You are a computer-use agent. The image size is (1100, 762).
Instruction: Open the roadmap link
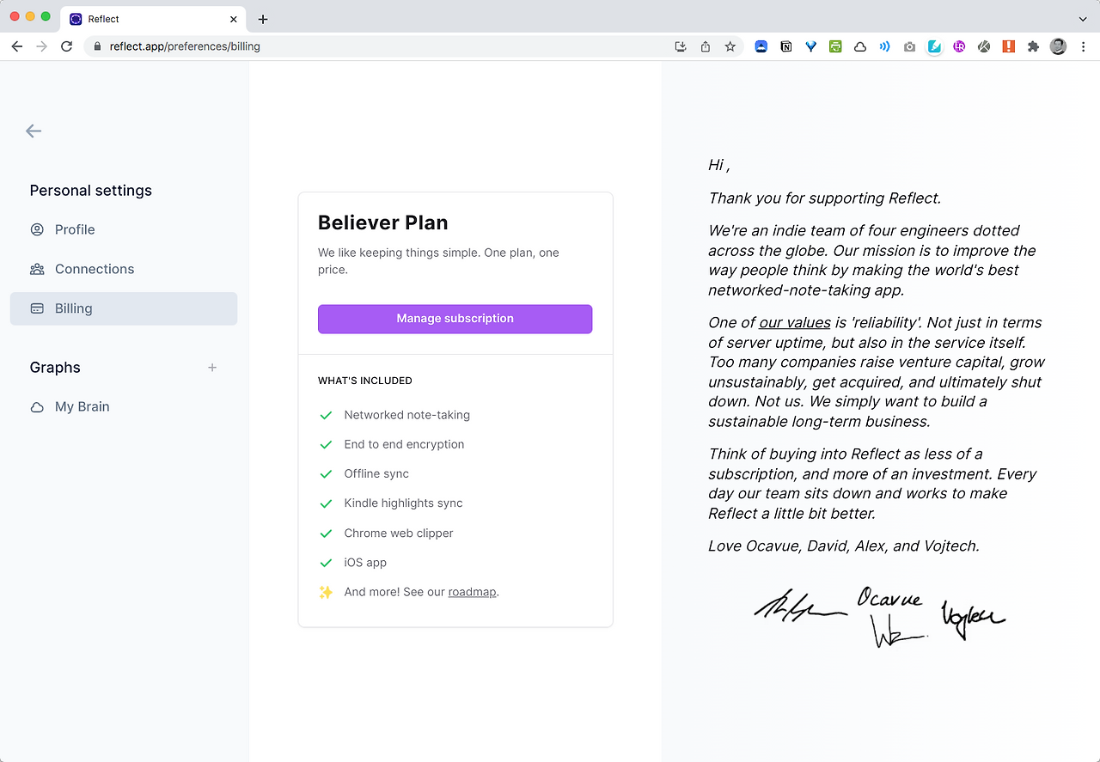tap(472, 592)
